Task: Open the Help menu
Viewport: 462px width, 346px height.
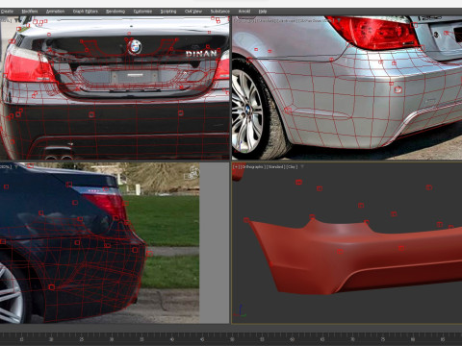Action: click(x=263, y=12)
